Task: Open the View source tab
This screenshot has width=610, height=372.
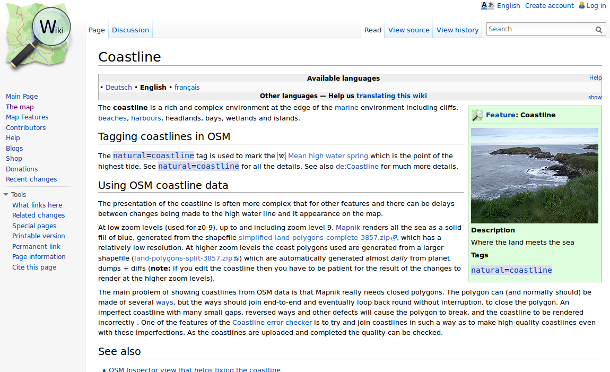Action: pos(408,30)
